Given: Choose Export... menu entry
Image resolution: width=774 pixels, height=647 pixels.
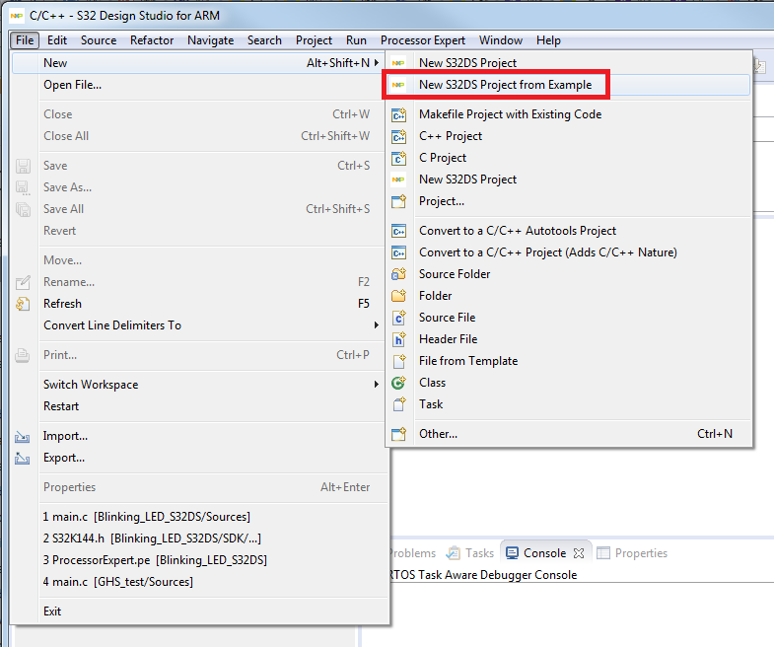Looking at the screenshot, I should [x=197, y=458].
